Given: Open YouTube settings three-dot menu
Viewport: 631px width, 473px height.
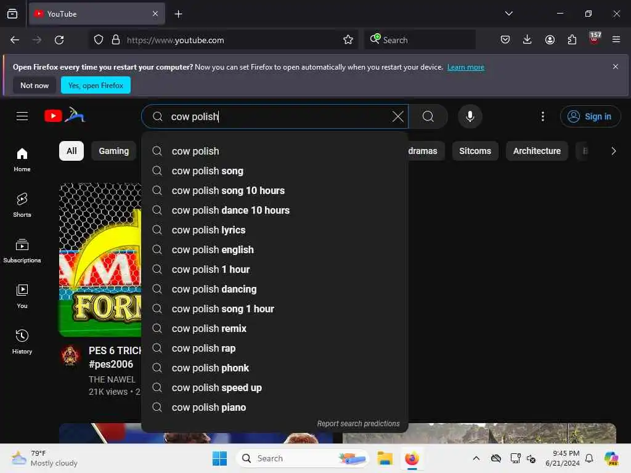Looking at the screenshot, I should [x=543, y=116].
